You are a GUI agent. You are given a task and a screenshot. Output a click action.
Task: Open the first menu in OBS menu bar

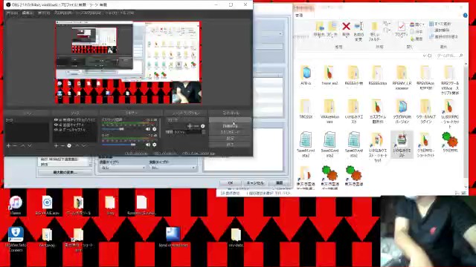coord(12,13)
